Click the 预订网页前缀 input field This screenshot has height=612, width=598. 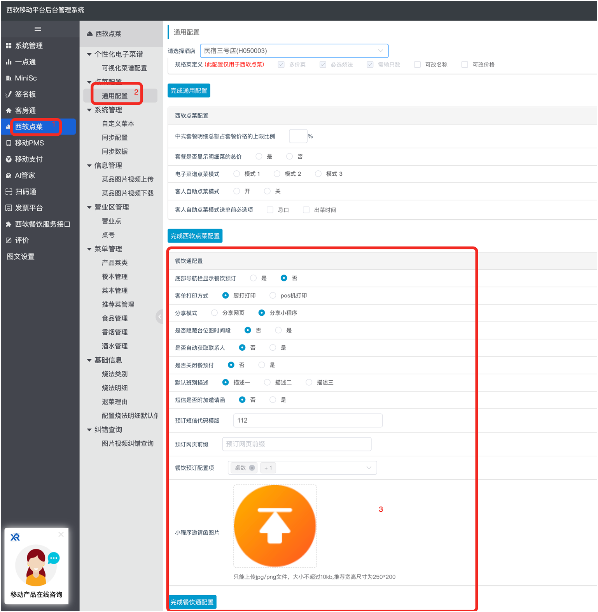(x=296, y=444)
